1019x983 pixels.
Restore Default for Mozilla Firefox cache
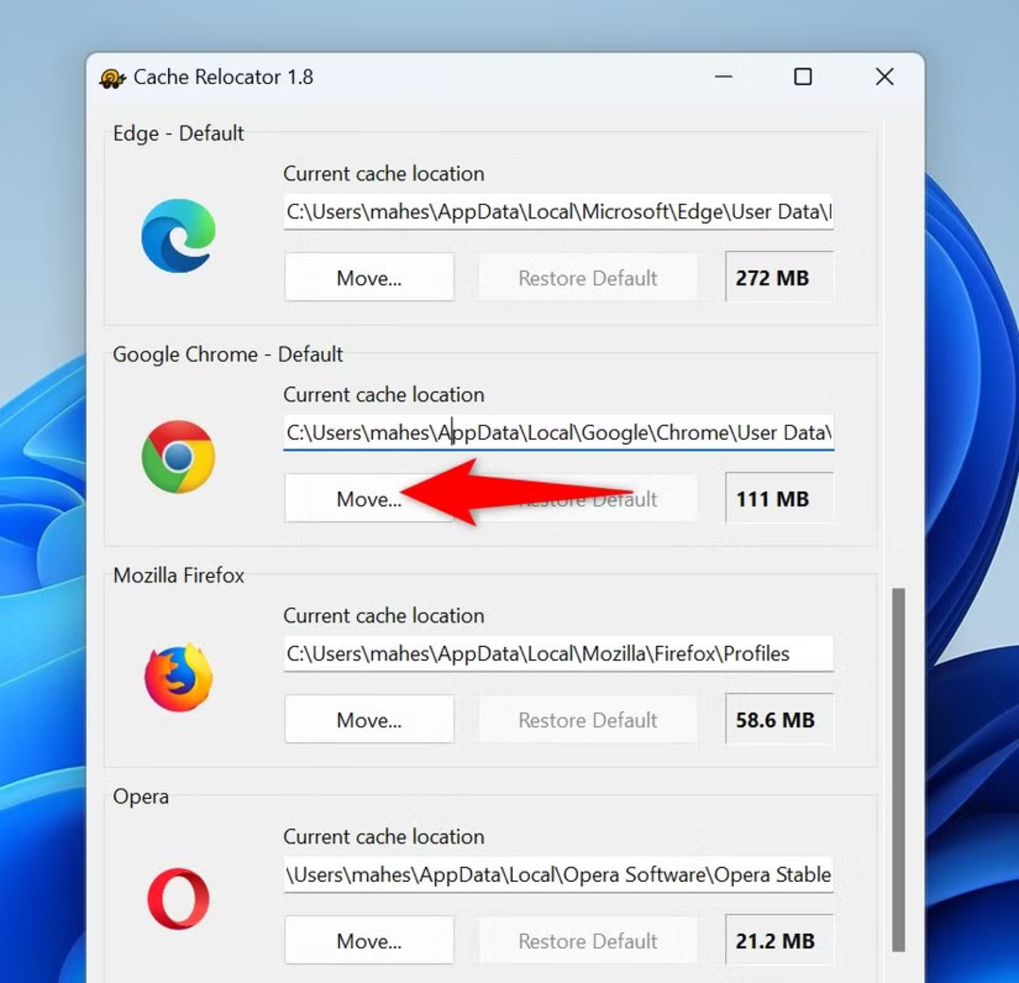coord(588,719)
